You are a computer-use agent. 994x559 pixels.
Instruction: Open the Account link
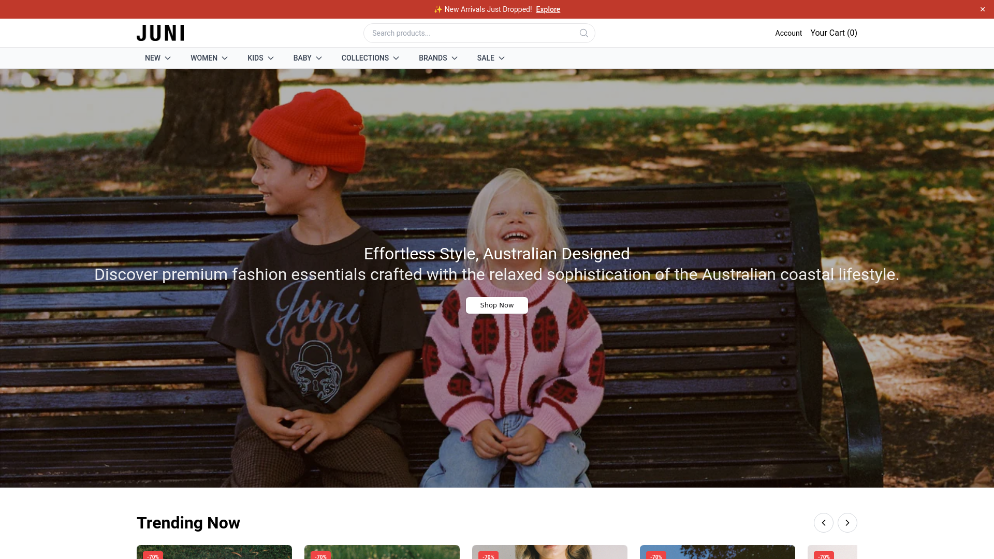tap(788, 33)
